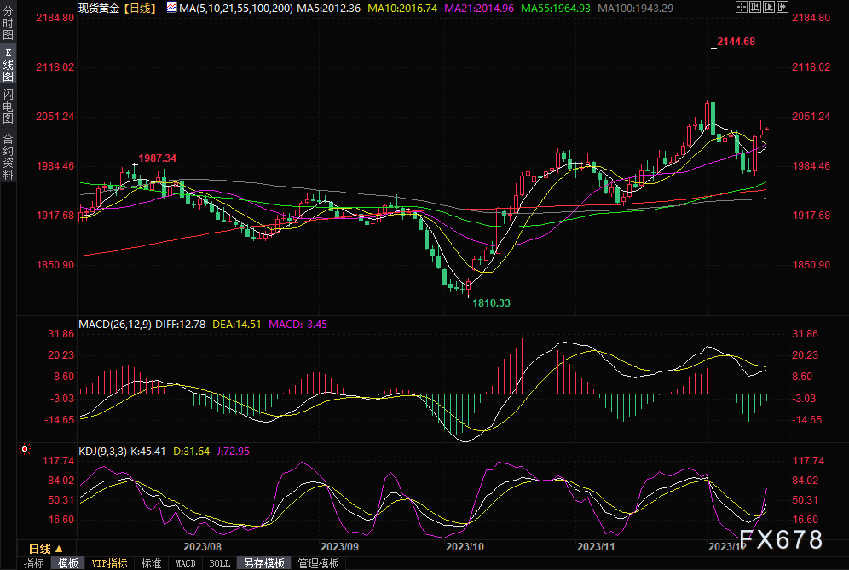Open the VIP指标 tab
The image size is (849, 570).
110,563
